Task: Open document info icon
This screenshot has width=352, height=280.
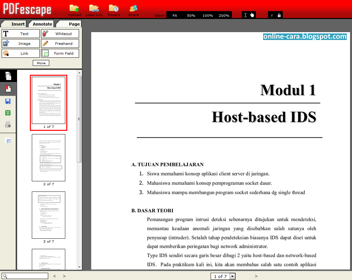Action: 272,15
